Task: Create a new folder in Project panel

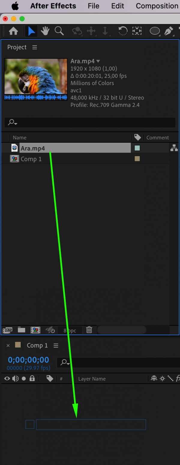Action: [21, 330]
